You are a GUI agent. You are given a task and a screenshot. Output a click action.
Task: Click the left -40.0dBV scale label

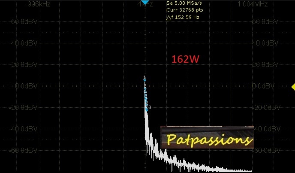tap(19, 129)
